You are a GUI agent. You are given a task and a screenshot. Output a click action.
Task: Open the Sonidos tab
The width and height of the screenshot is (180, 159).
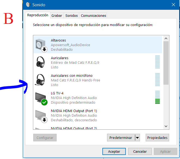(72, 15)
